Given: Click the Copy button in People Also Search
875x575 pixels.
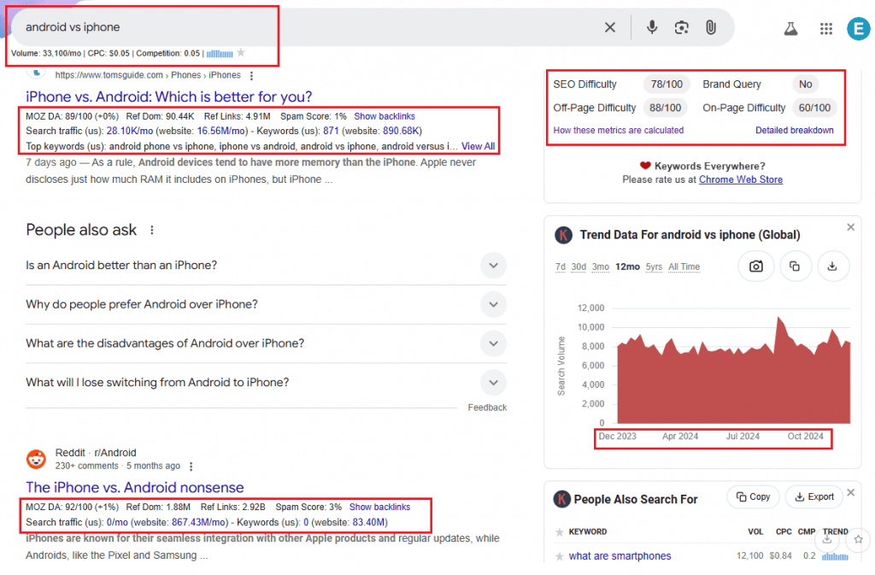Looking at the screenshot, I should [x=753, y=497].
